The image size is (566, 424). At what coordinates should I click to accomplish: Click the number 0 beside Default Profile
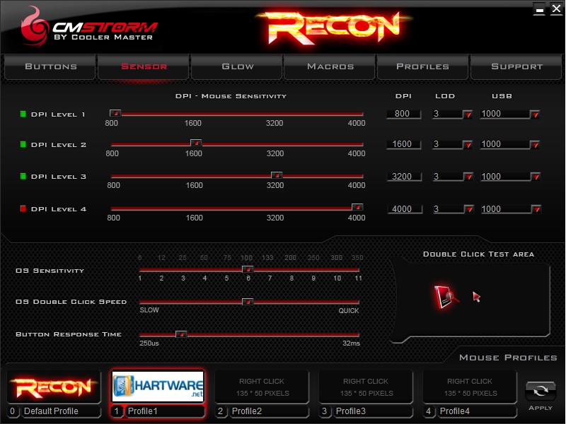point(13,411)
